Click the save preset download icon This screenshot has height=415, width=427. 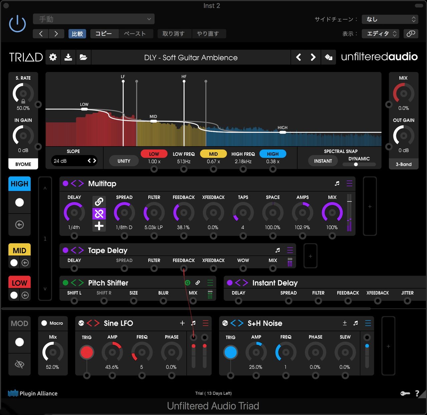tap(68, 57)
